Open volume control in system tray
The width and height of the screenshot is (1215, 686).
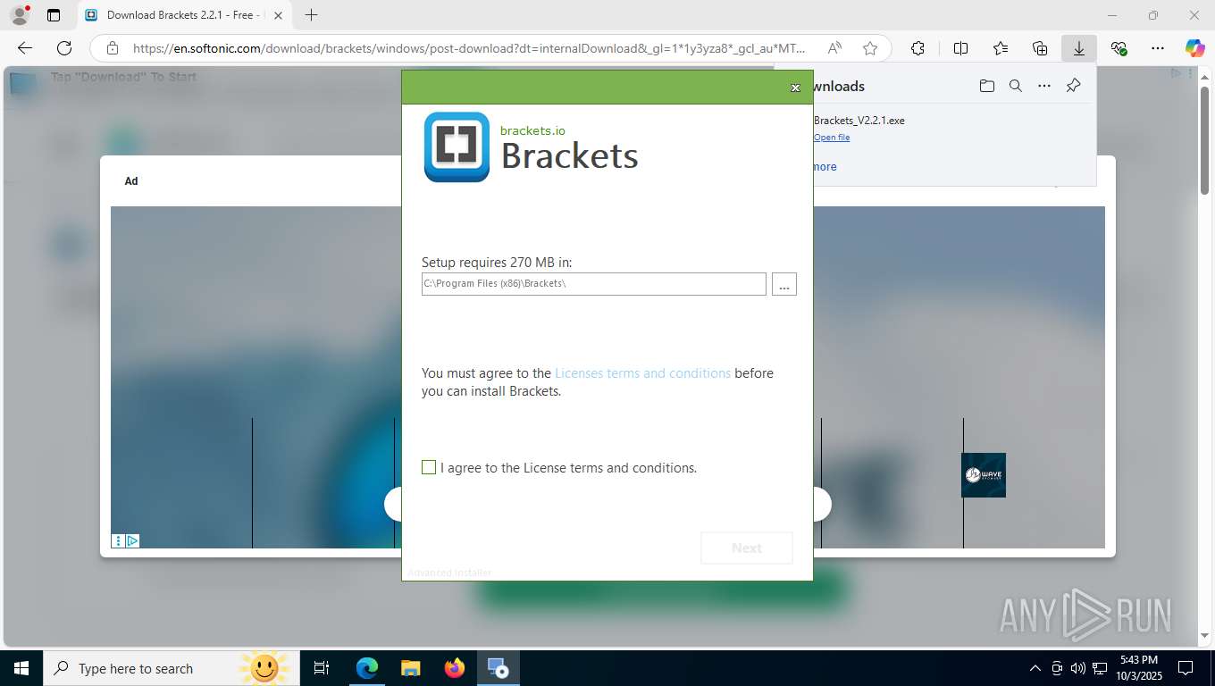tap(1078, 668)
